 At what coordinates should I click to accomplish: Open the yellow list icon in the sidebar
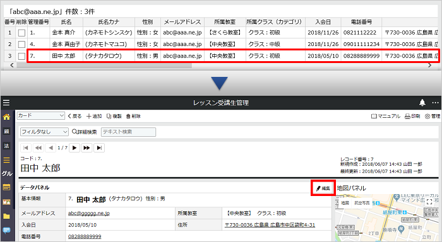(x=6, y=160)
